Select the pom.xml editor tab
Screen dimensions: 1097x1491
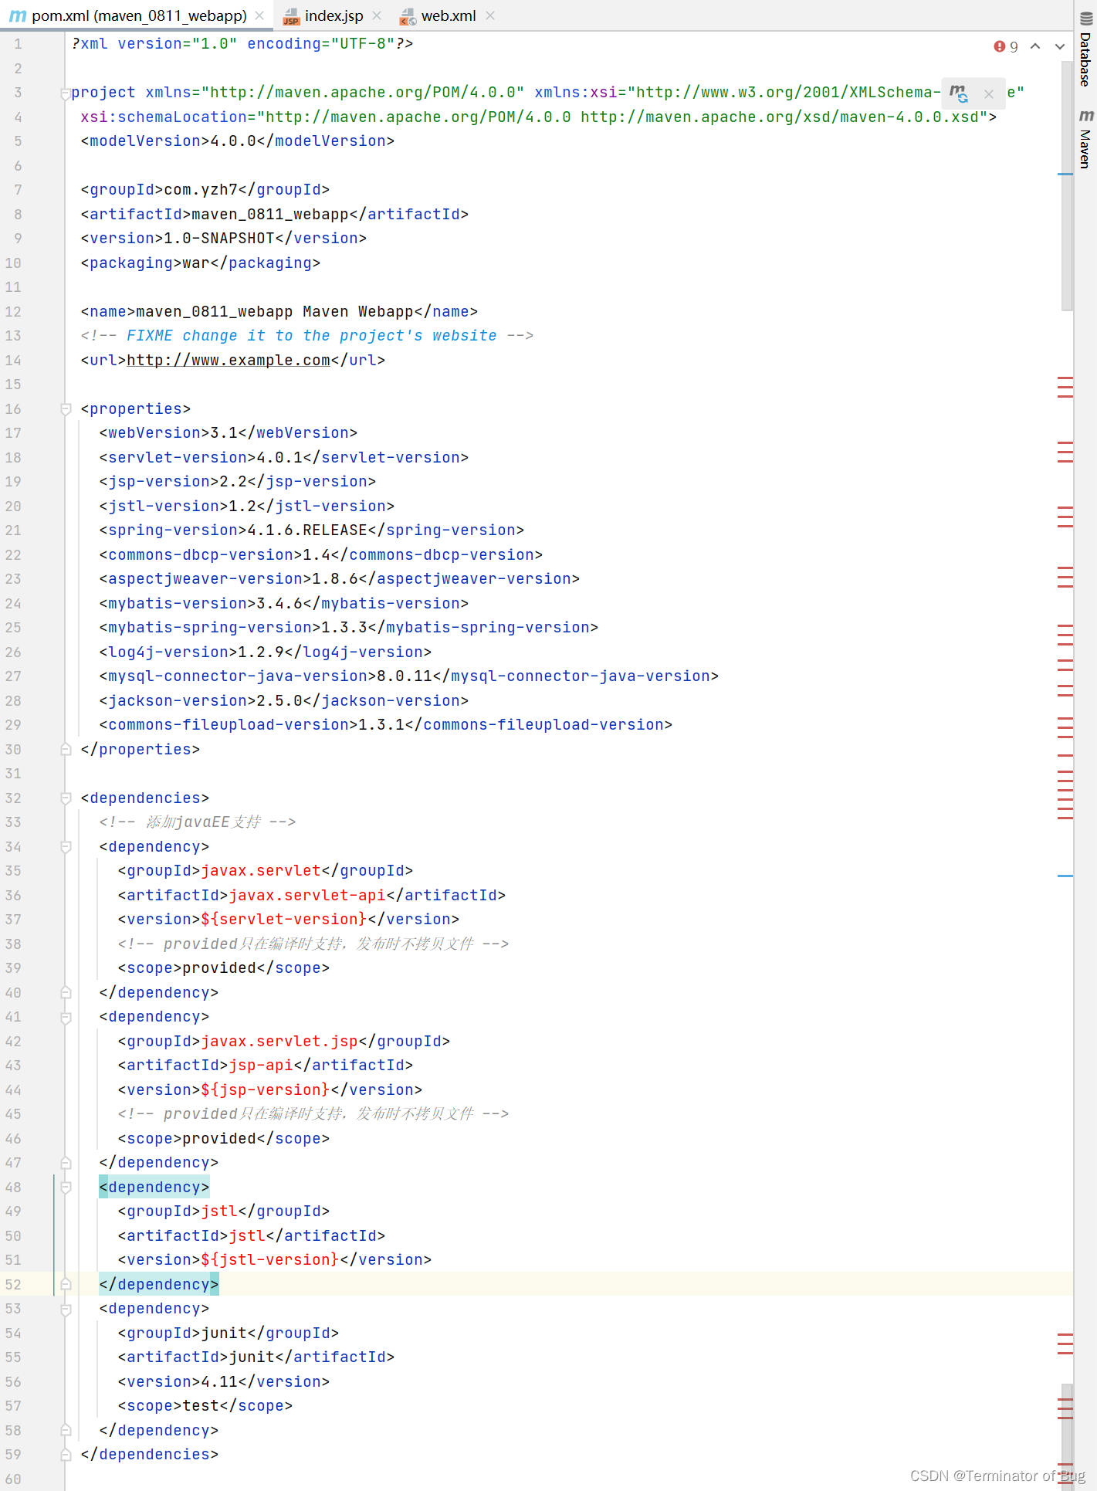pos(139,15)
